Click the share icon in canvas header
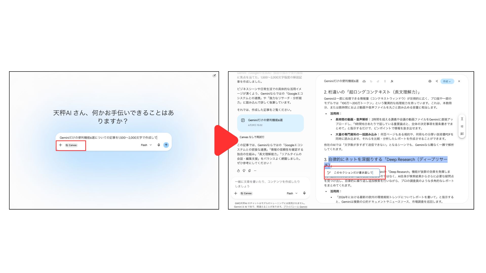 [x=437, y=81]
